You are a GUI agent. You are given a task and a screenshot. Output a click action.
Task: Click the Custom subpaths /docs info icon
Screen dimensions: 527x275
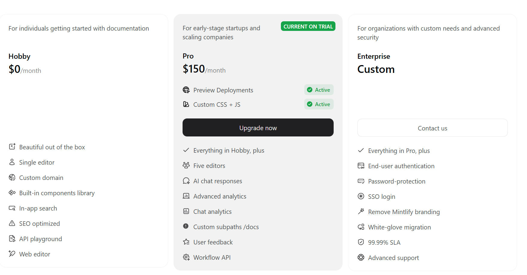click(x=186, y=226)
